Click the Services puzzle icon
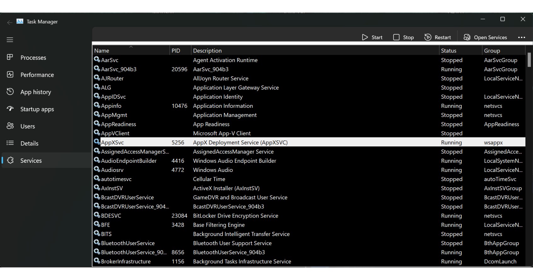533x280 pixels. click(x=10, y=160)
